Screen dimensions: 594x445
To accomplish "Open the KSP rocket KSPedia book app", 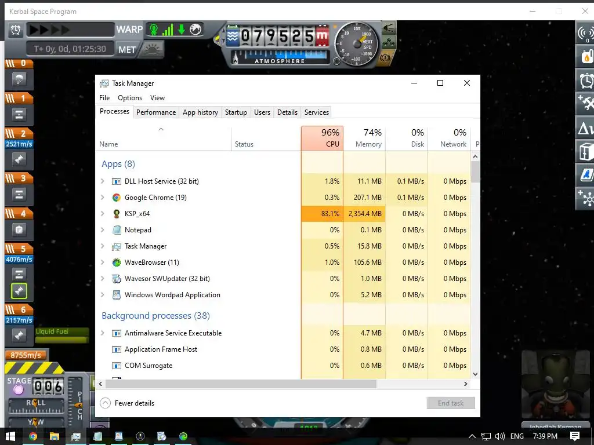I will pos(586,175).
